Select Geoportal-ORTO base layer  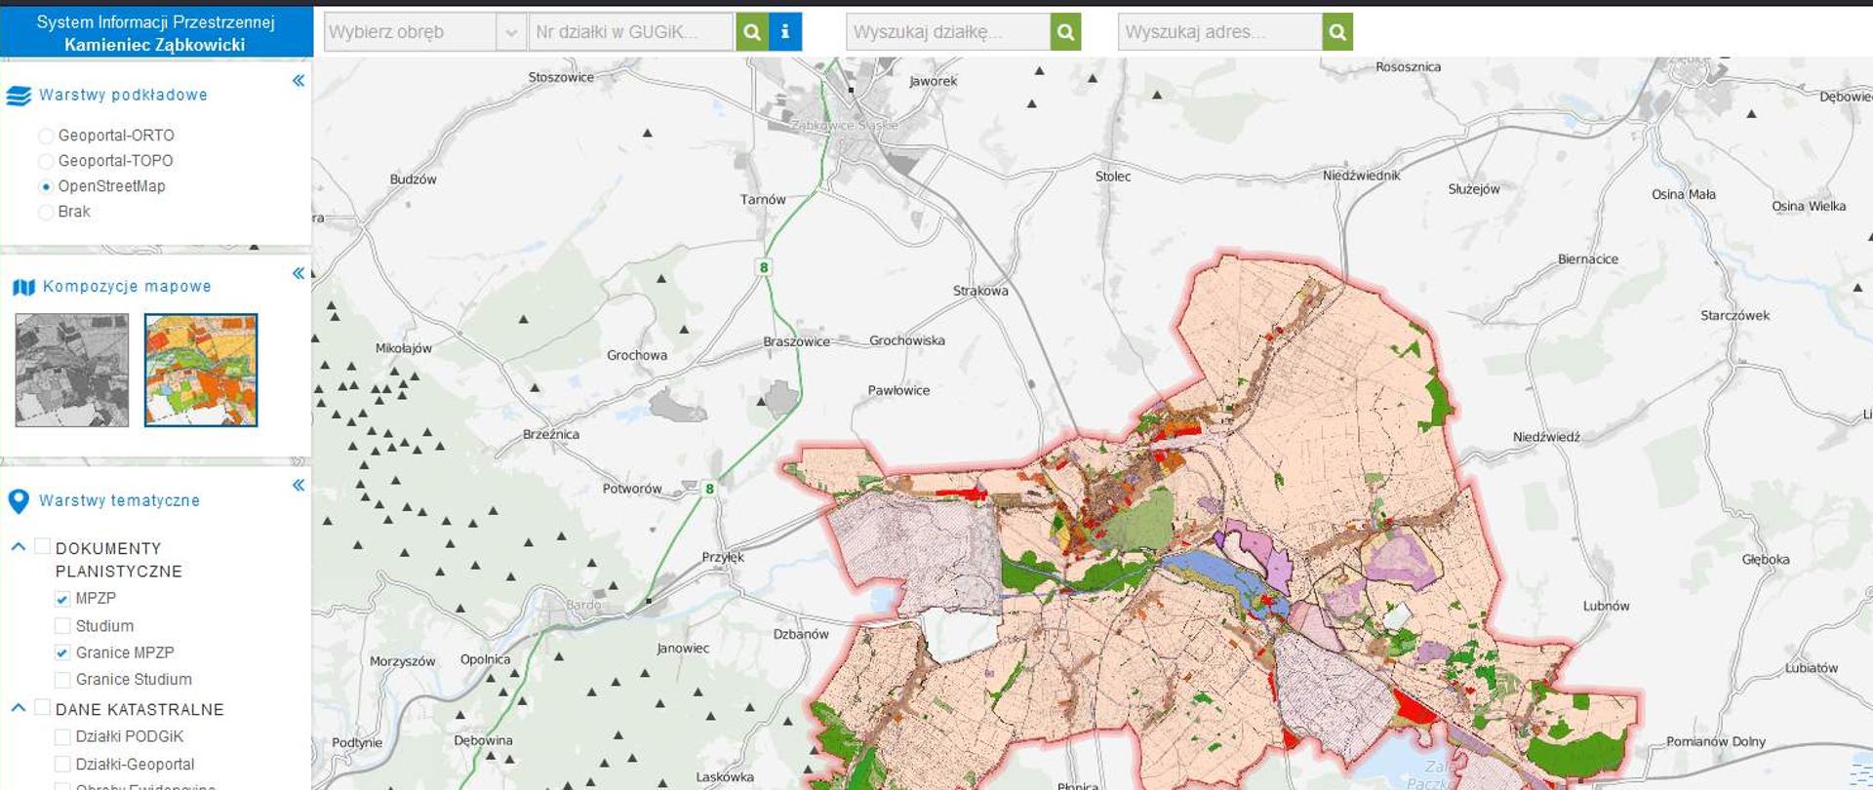click(46, 136)
